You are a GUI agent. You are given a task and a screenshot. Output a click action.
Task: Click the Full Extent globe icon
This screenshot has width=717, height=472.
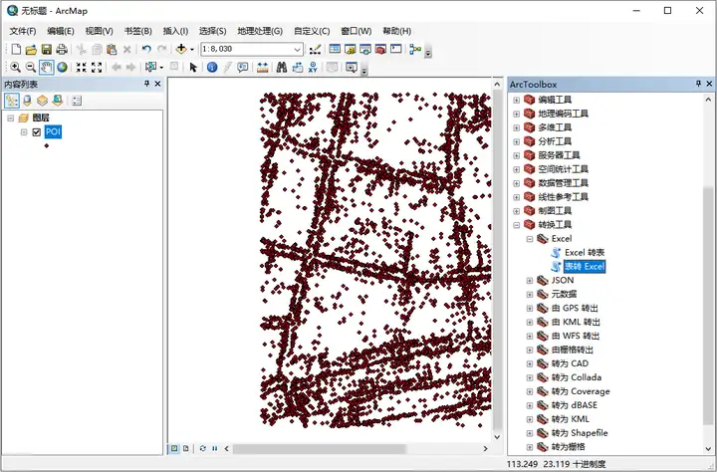(62, 67)
